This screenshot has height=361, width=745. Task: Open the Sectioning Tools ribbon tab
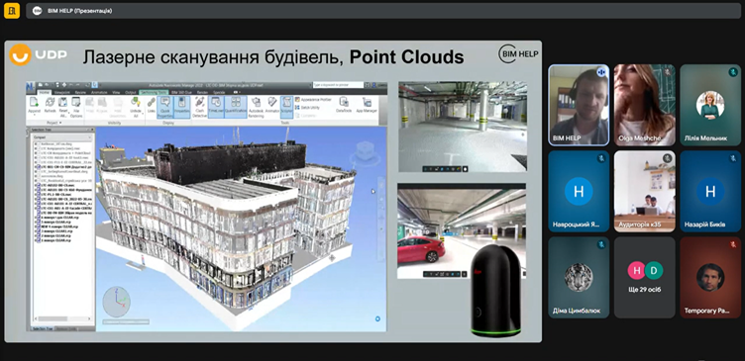[154, 93]
